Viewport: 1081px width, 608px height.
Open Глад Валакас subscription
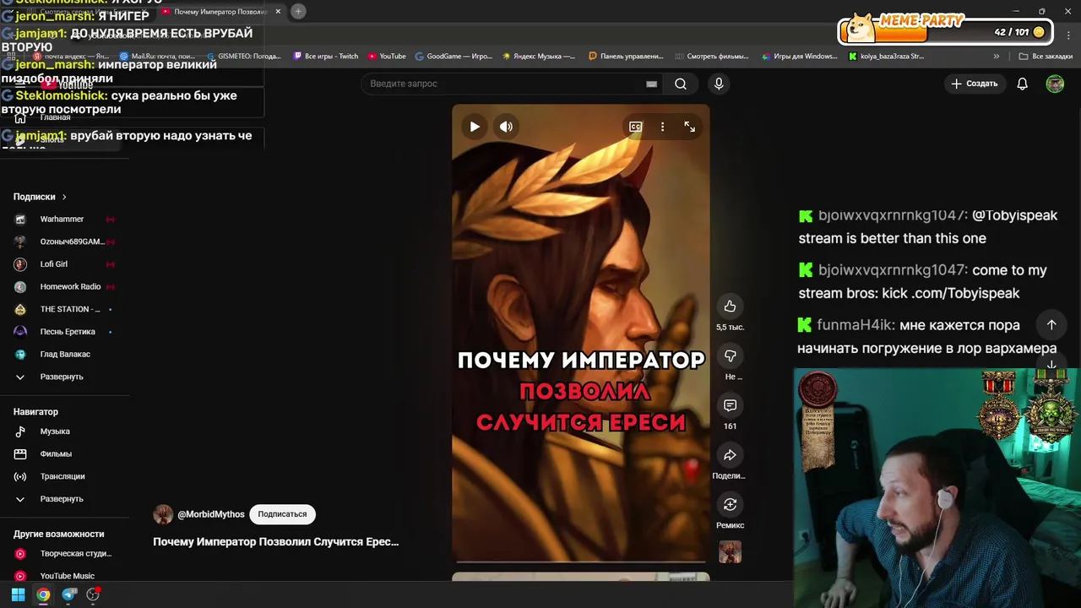coord(64,354)
